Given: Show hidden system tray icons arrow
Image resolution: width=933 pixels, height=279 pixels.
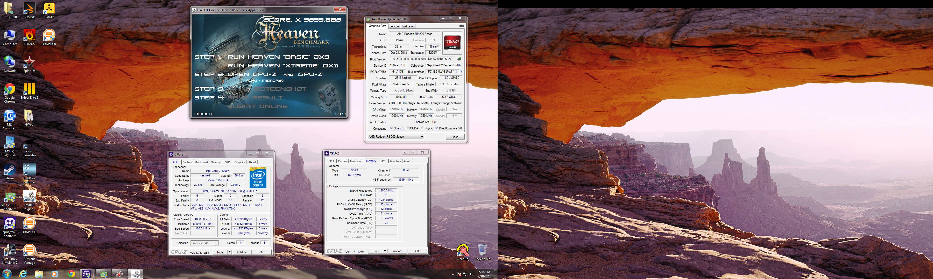Looking at the screenshot, I should 452,274.
